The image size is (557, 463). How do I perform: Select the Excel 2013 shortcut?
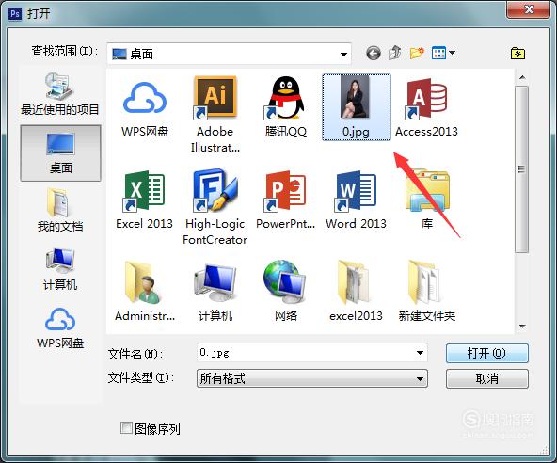144,200
